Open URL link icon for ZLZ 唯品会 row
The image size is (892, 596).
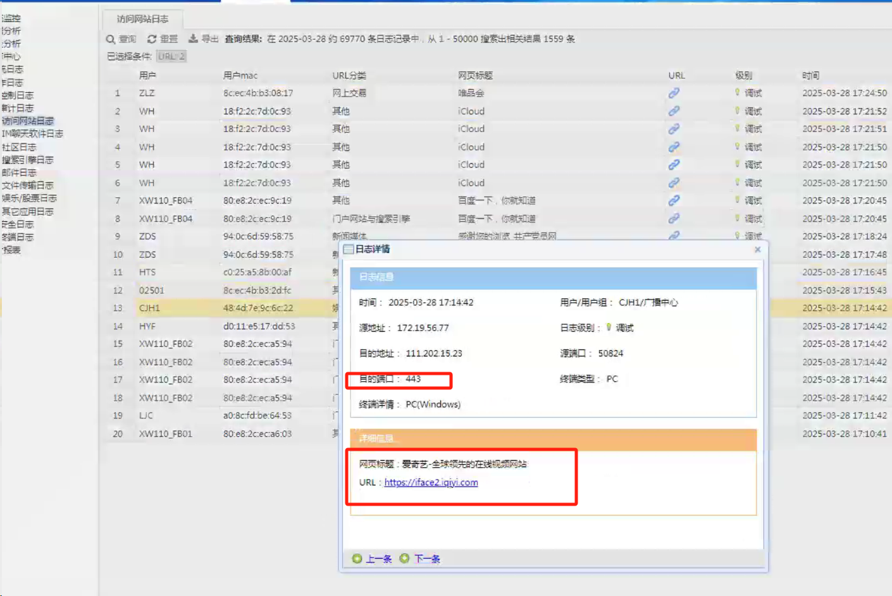tap(674, 93)
